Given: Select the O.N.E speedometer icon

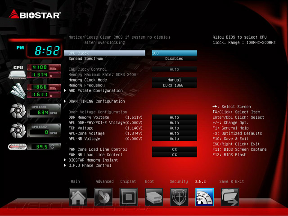Looking at the screenshot, I should 204,197.
